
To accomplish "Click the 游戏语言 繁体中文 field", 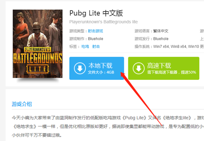I will [151, 31].
